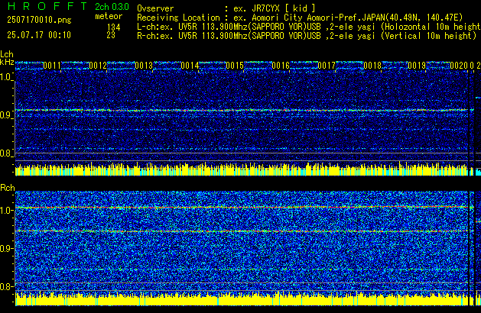
Task: Click the 'Receiving Location' line
Action: coord(300,18)
